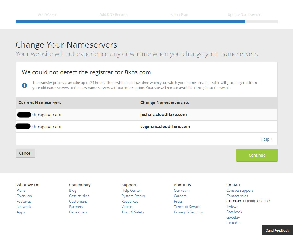Open Trust & Safety link

133,212
